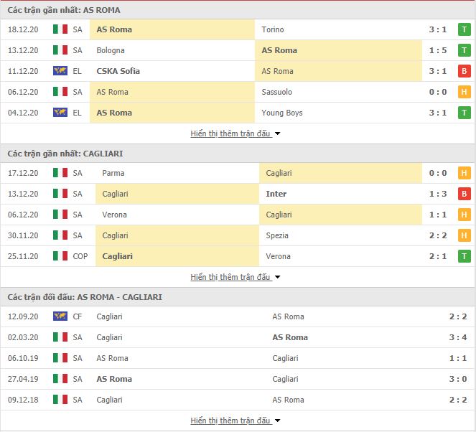
Task: Click the orange H badge for Parma–Cagliari match
Action: 465,173
